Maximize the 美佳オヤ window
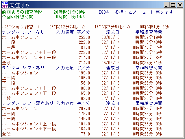The width and height of the screenshot is (185, 139). [173, 5]
